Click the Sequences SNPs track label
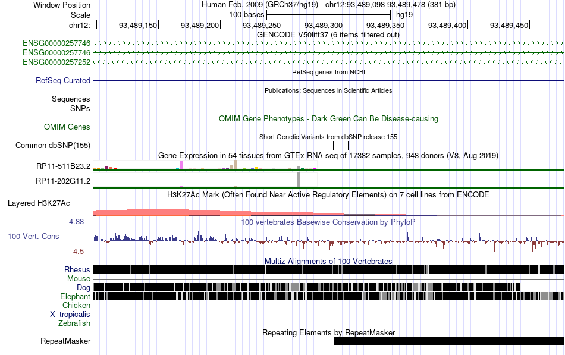Image resolution: width=565 pixels, height=355 pixels. coord(71,104)
